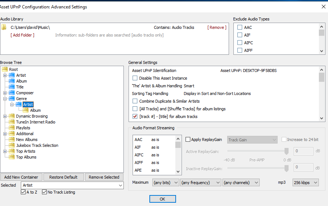The image size is (328, 206).
Task: Click the Add Folder link
Action: (23, 35)
